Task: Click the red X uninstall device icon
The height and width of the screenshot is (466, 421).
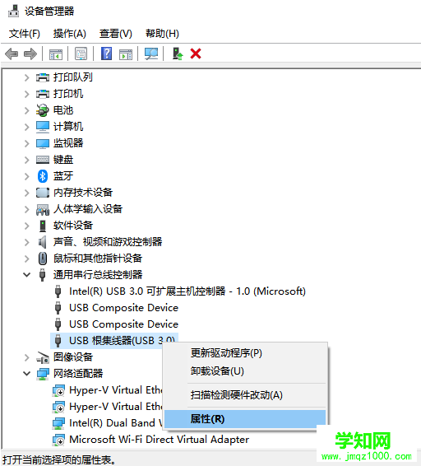Action: pyautogui.click(x=196, y=54)
